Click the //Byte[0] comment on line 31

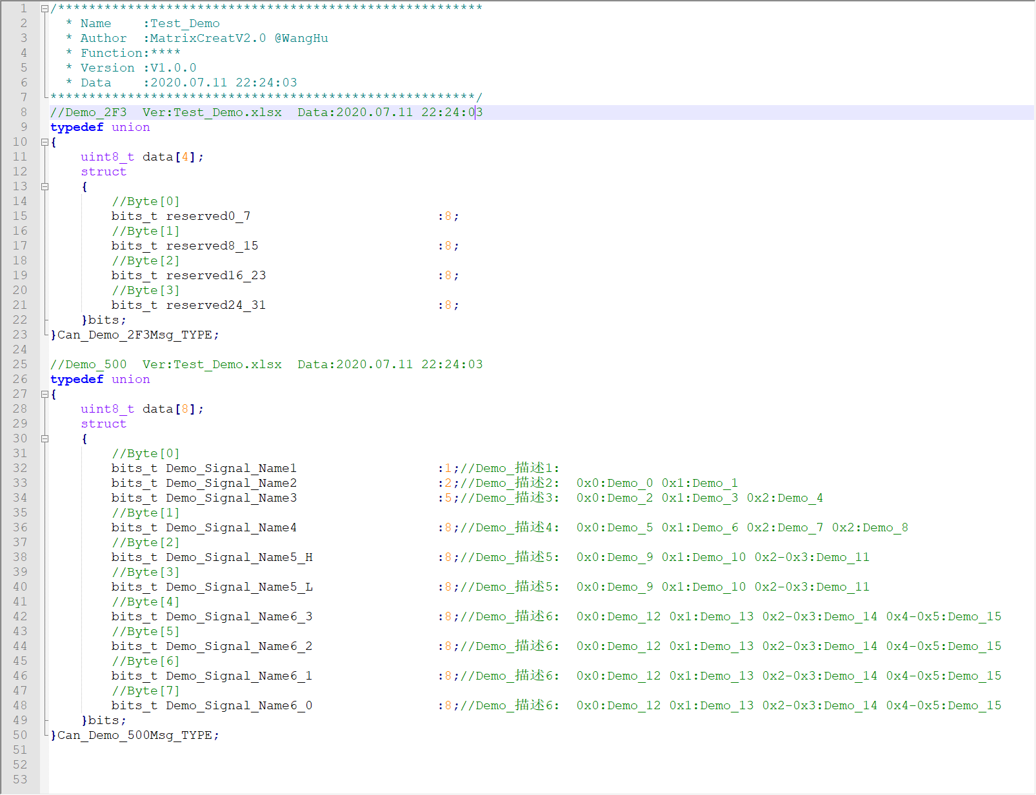tap(146, 453)
